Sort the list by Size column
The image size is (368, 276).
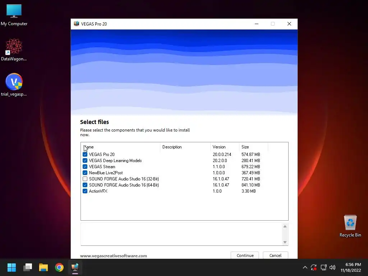point(253,147)
